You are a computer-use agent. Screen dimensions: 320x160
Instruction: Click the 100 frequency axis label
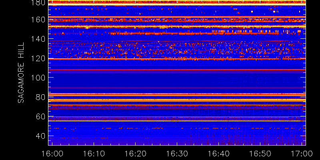click(38, 78)
